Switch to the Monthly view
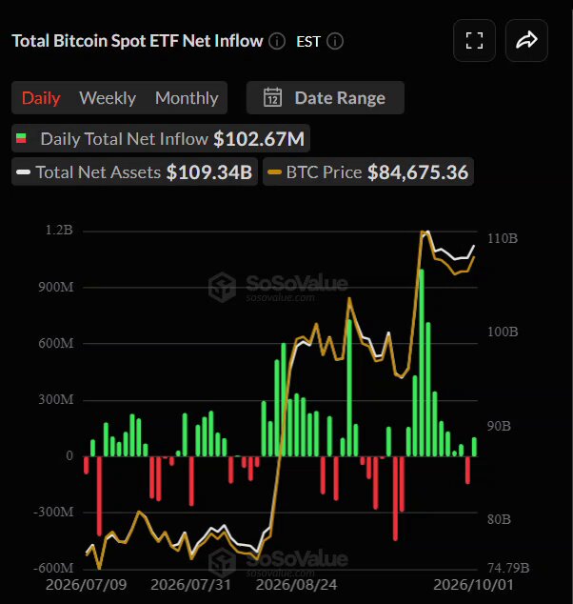Image resolution: width=573 pixels, height=604 pixels. 187,98
